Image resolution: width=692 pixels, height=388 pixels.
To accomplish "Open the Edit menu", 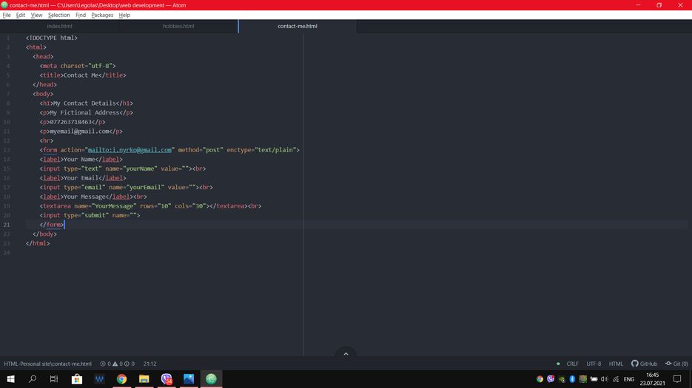I will point(21,15).
